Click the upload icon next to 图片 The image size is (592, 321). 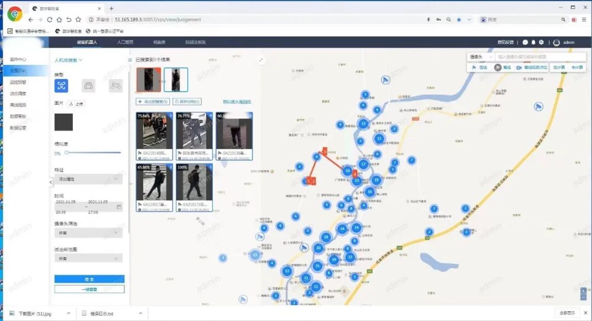[71, 104]
